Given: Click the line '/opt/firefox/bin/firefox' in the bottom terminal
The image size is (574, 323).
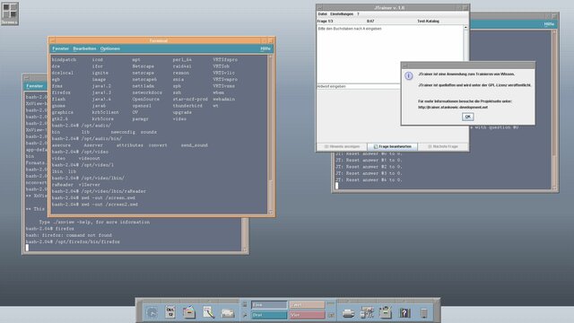Looking at the screenshot, I should click(x=88, y=241).
